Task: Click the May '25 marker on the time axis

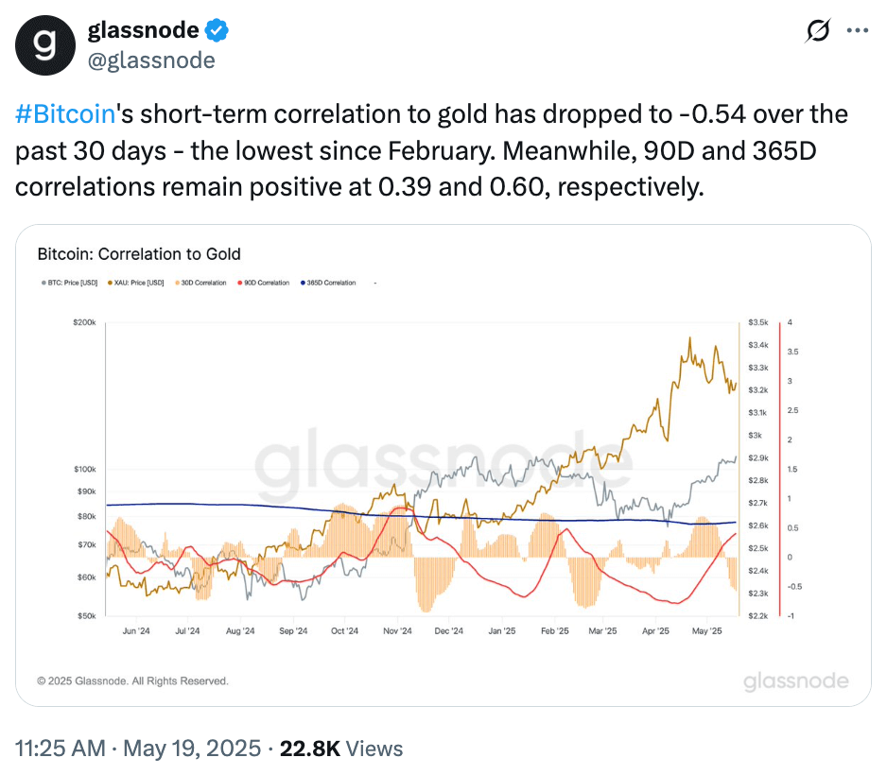Action: [707, 630]
